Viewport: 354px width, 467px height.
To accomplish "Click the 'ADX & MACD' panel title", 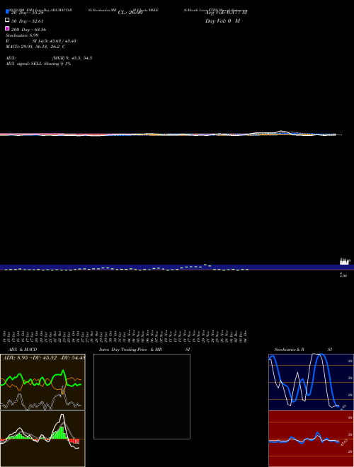I will click(23, 350).
